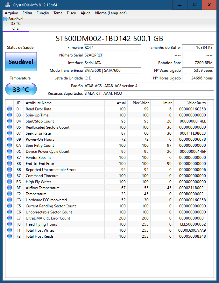Click status orb for Reported Uncorrectable Errors
Viewport: 219px width, 283px height.
(x=10, y=169)
